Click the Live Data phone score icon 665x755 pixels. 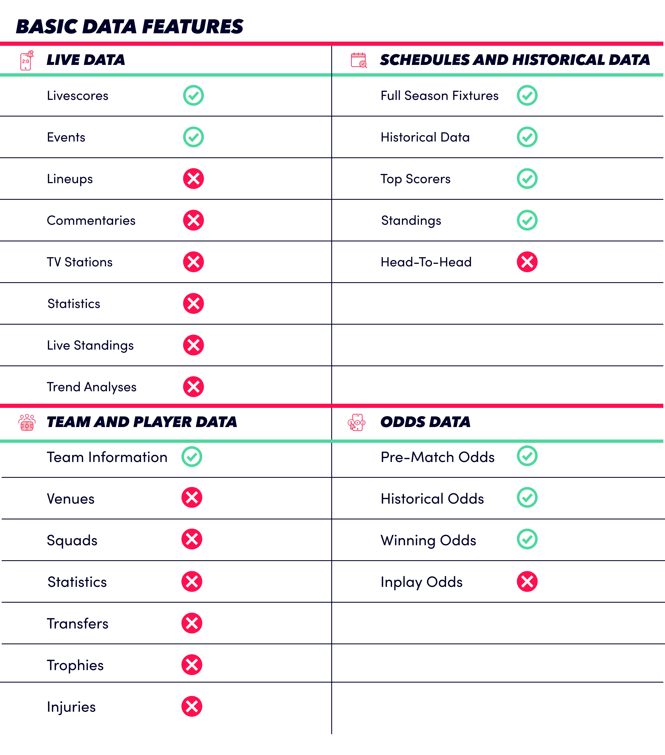tap(27, 60)
